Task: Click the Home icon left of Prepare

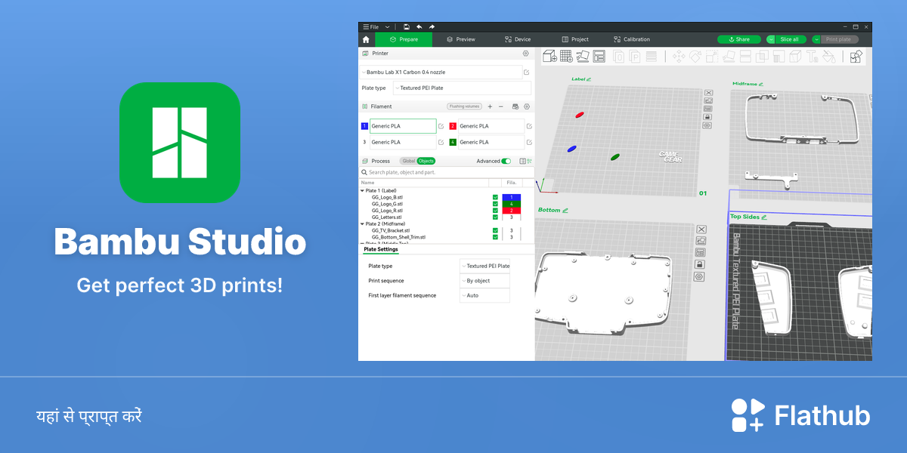Action: (x=366, y=40)
